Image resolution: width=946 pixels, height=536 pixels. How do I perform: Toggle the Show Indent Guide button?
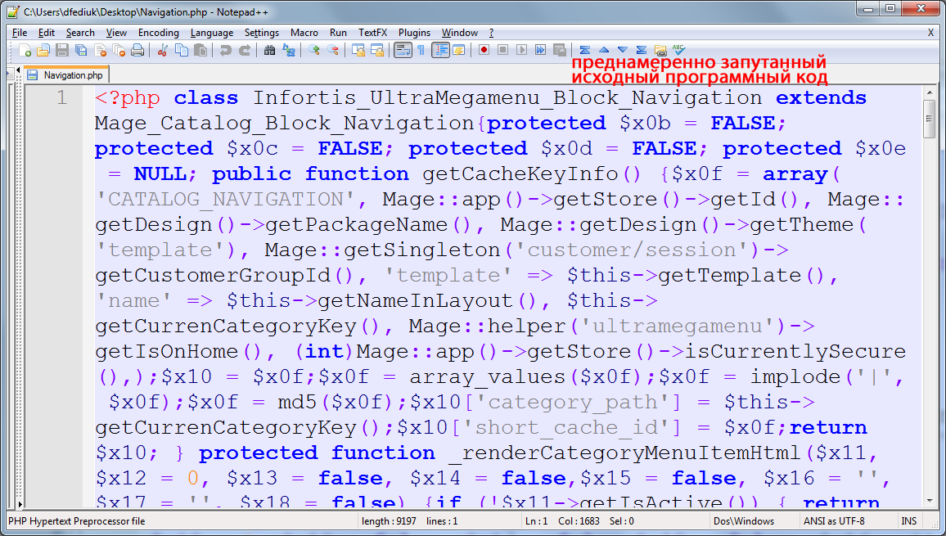pos(440,50)
